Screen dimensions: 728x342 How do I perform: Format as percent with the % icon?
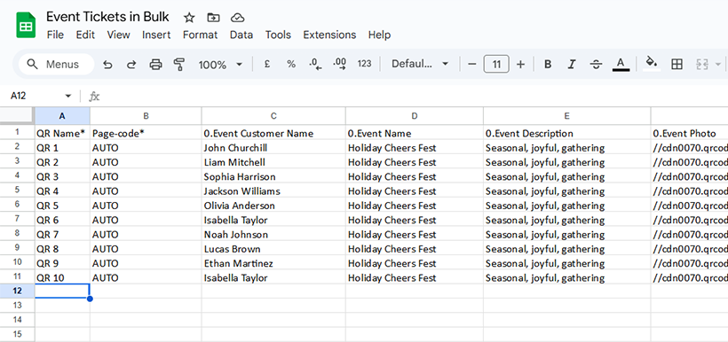pyautogui.click(x=291, y=65)
